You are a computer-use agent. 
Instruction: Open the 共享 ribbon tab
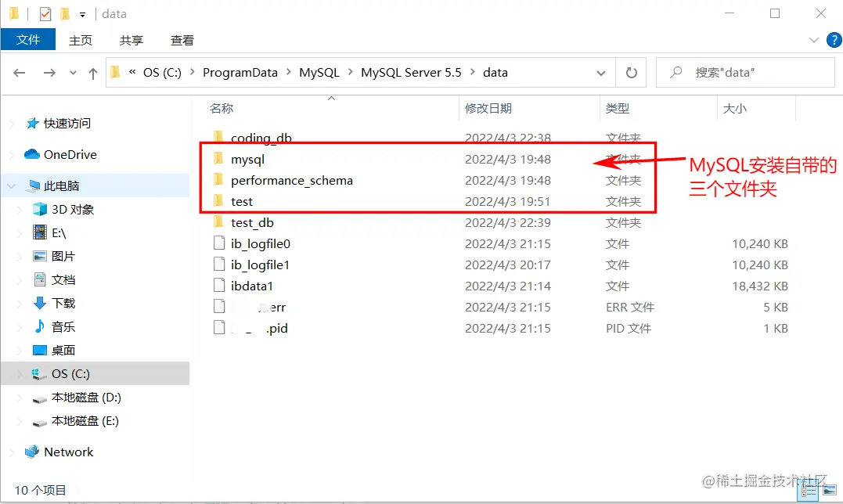pyautogui.click(x=131, y=40)
